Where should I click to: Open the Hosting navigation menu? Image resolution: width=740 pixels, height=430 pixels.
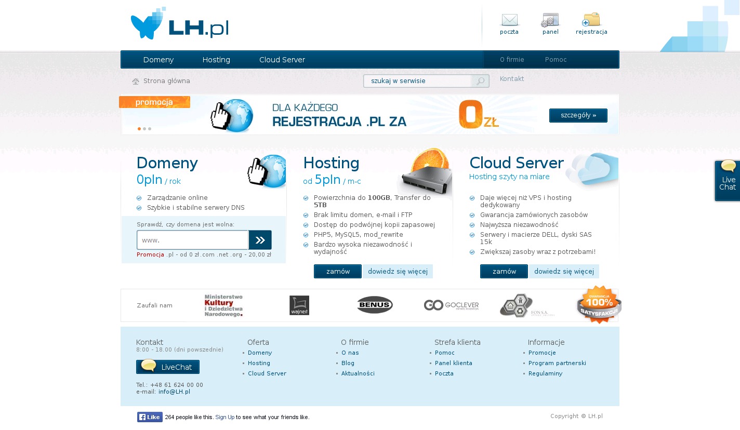[216, 60]
